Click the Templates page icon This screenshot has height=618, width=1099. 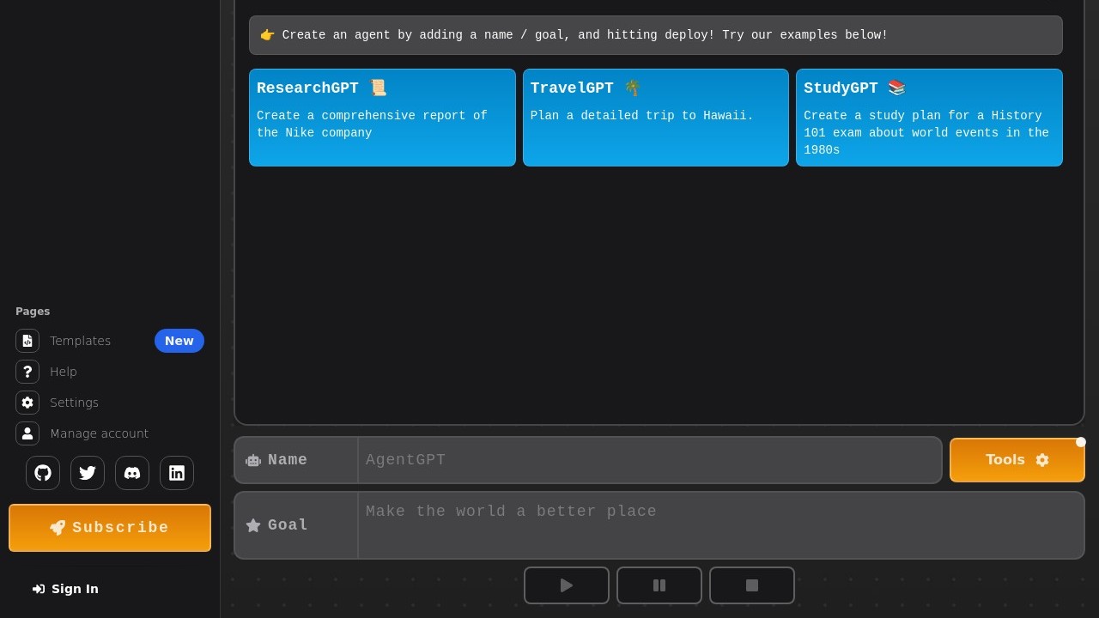click(x=27, y=341)
